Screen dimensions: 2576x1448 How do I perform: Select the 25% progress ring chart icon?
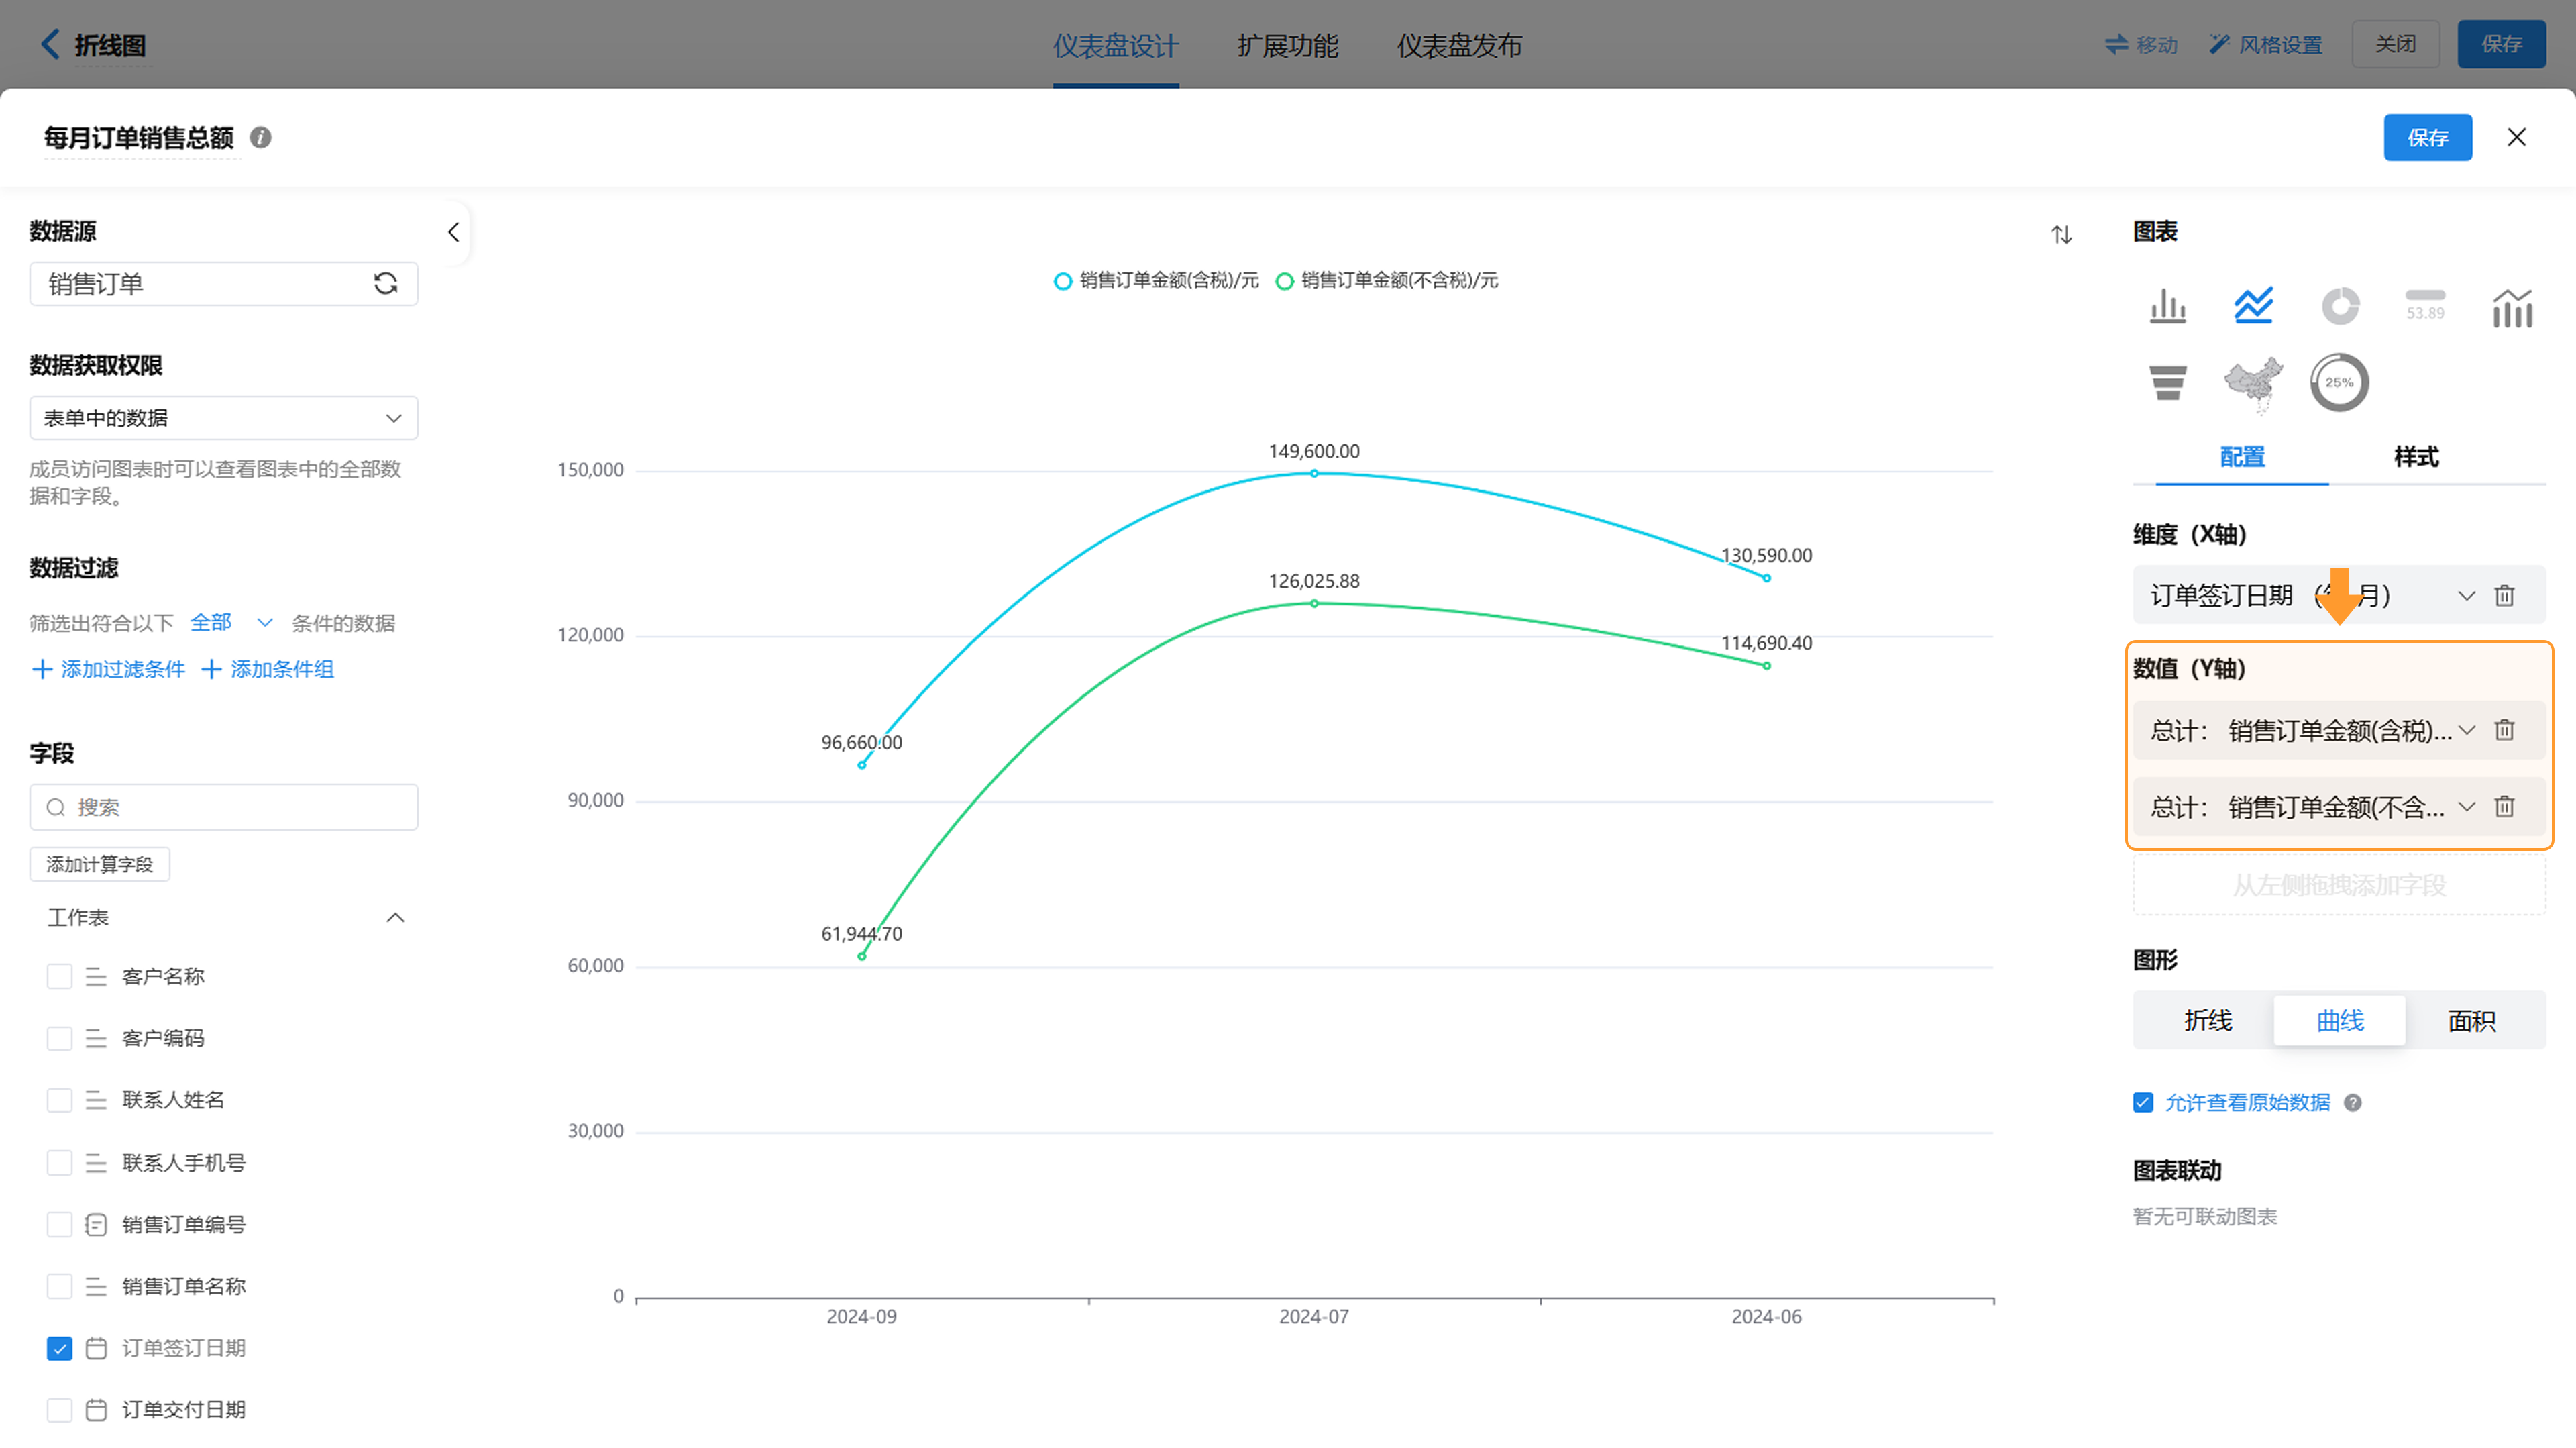(2339, 382)
